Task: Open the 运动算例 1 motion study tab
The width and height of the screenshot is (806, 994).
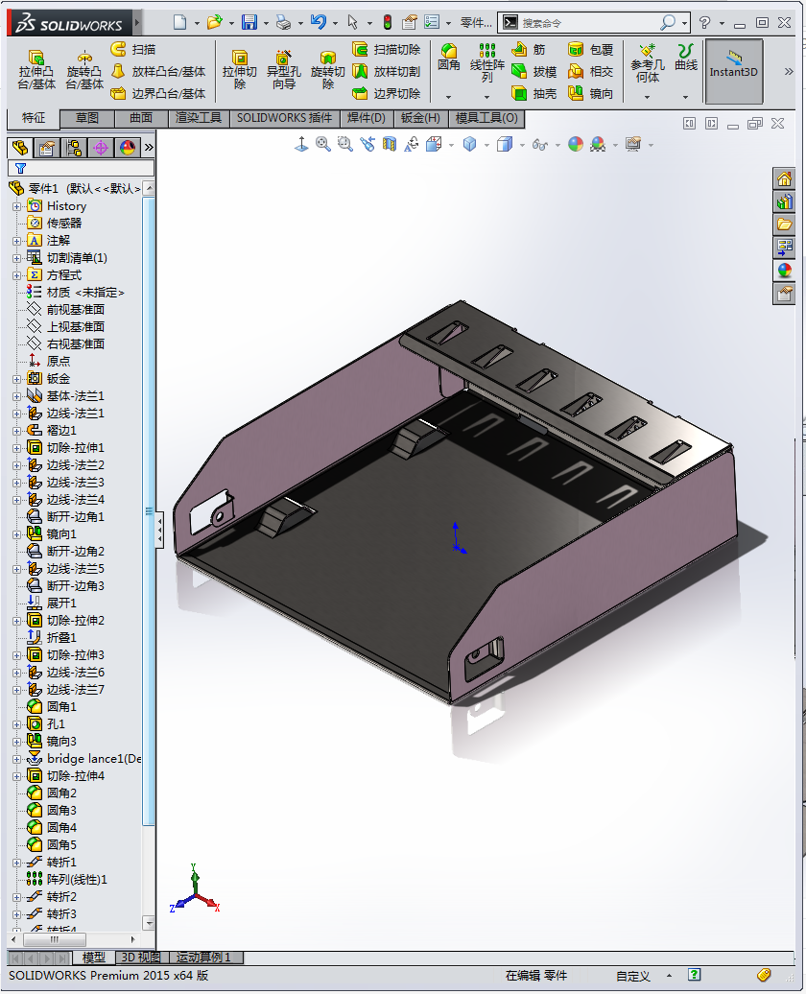Action: [203, 958]
